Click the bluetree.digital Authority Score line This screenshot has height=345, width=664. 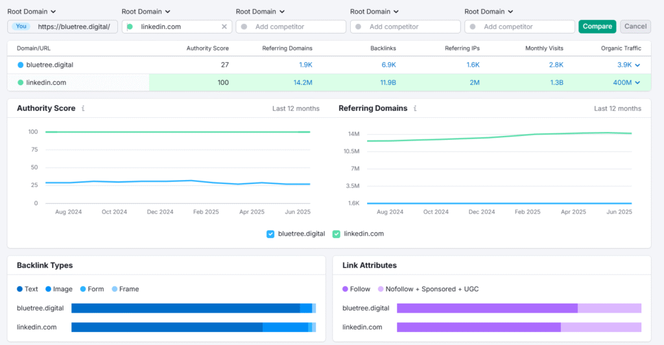(x=178, y=182)
